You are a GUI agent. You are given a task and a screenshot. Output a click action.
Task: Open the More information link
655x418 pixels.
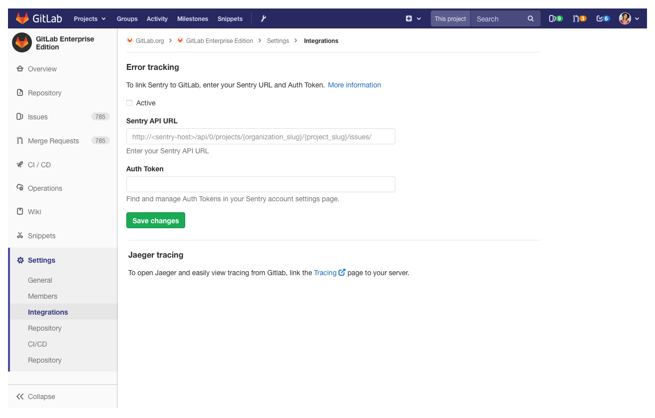[354, 85]
